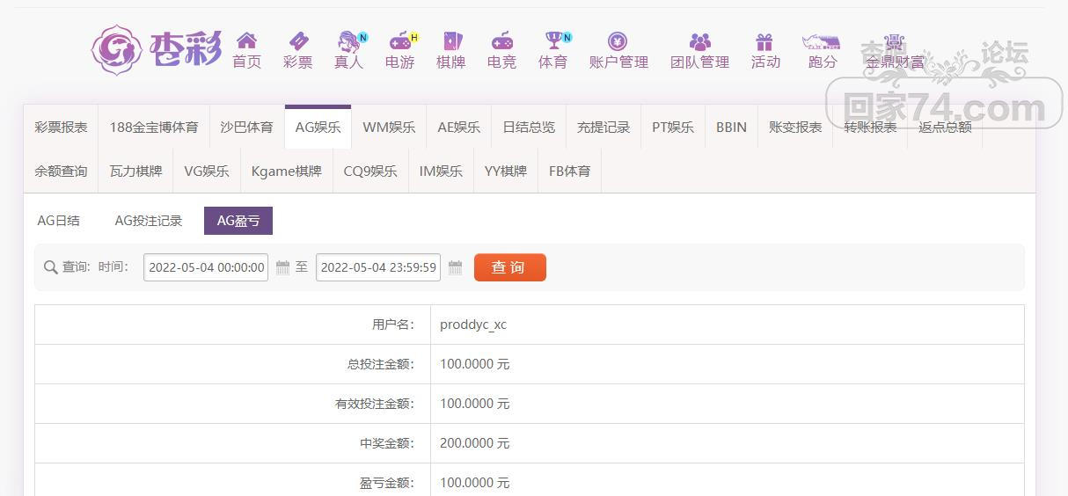Click the 活动 gift box icon
The image size is (1068, 496).
tap(764, 41)
